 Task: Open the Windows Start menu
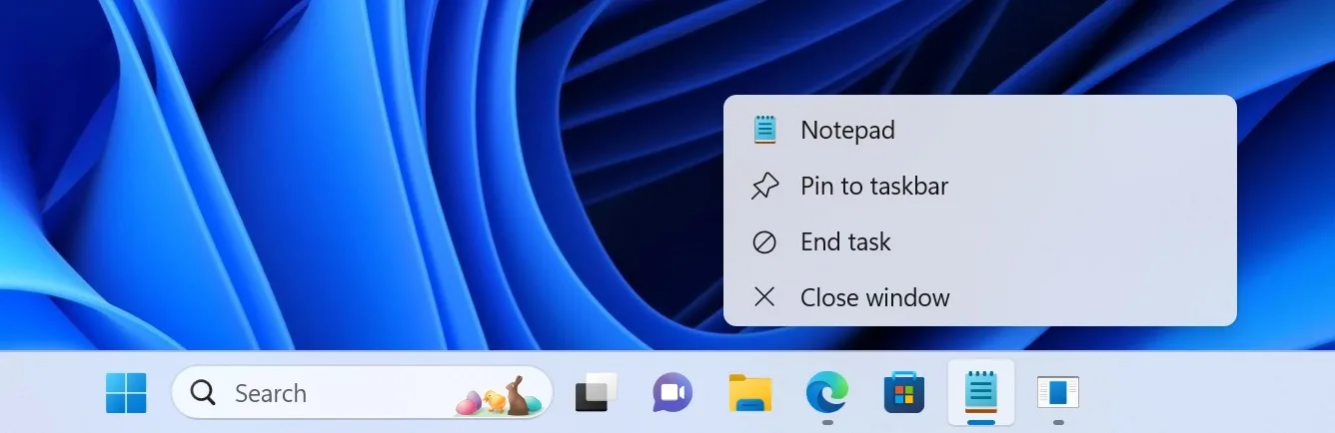pos(126,393)
